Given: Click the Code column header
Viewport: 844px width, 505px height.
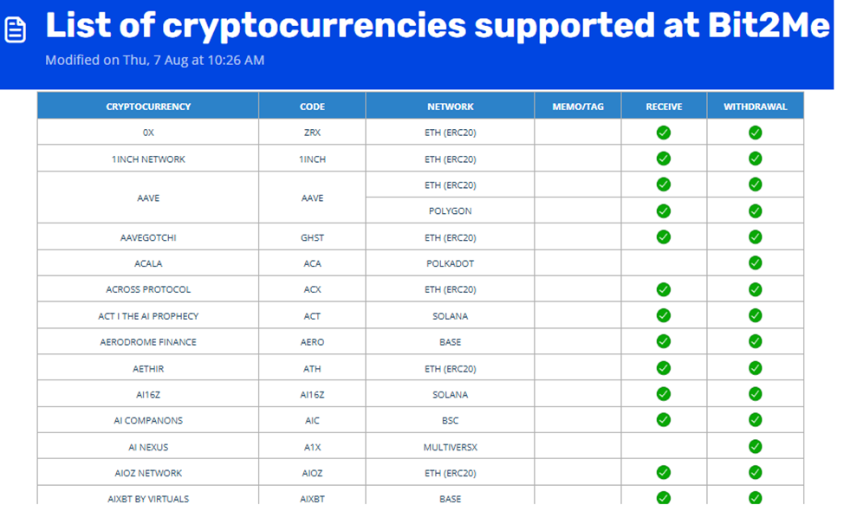Looking at the screenshot, I should tap(312, 107).
